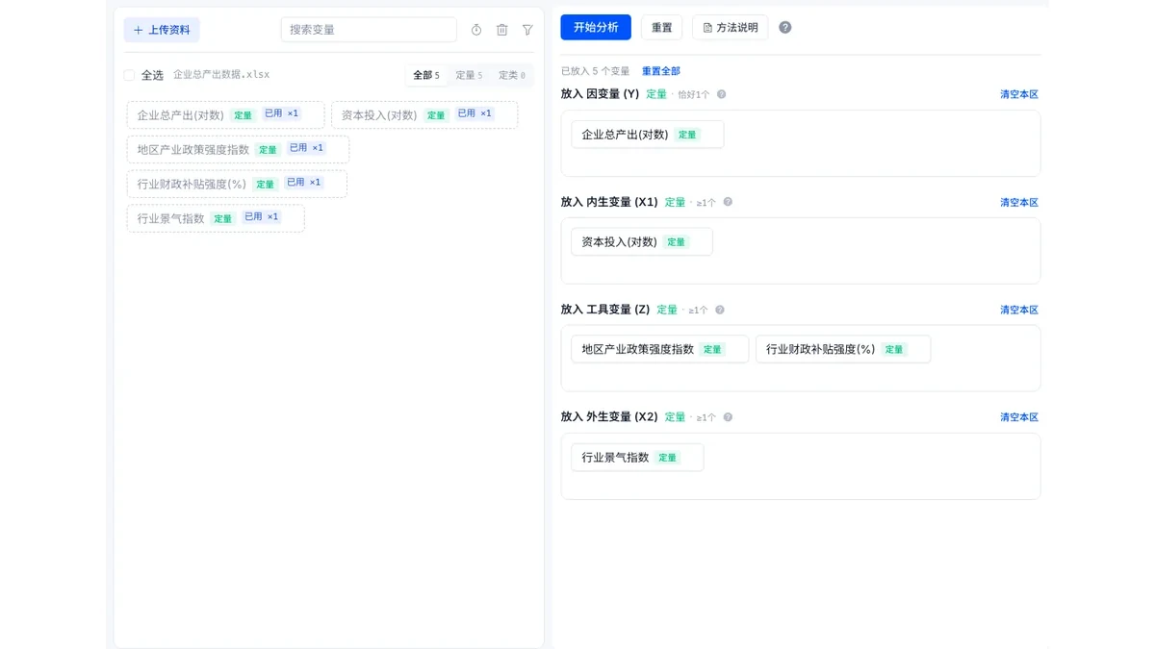
Task: Click 已用 ×1 badge on 行业财政补贴强度(%)
Action: click(303, 183)
